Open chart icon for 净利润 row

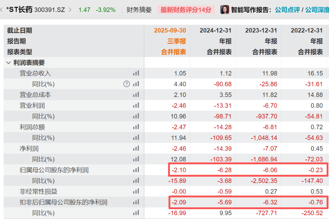[x=136, y=148]
